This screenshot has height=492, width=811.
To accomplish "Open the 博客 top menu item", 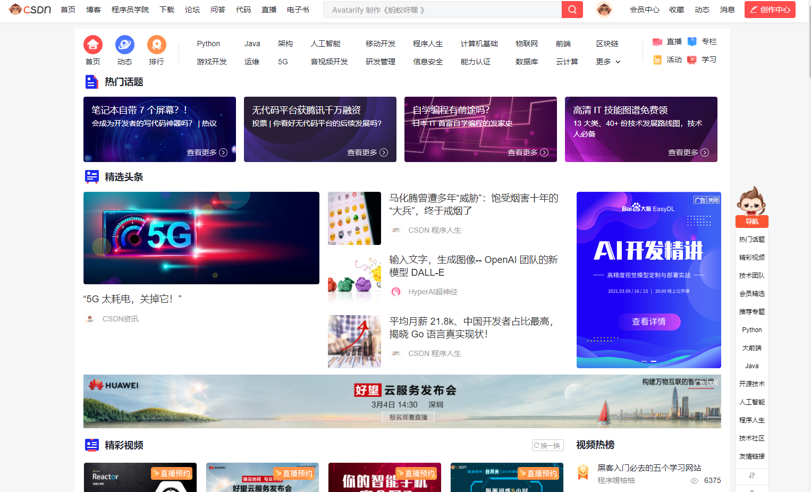I will point(94,10).
